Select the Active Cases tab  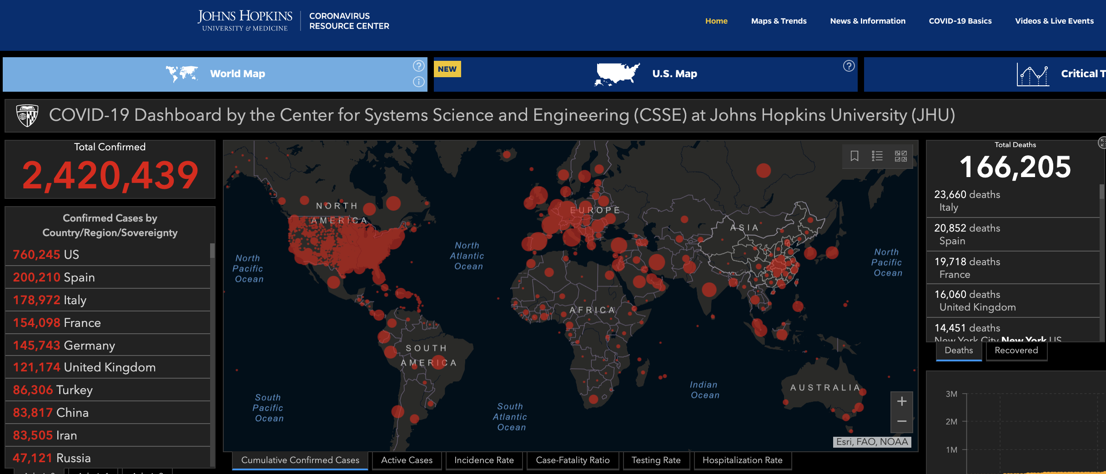407,460
